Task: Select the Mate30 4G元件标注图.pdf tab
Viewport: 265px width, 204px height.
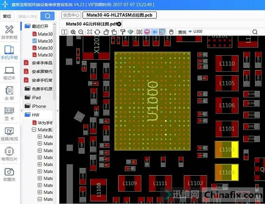Action: (91, 24)
